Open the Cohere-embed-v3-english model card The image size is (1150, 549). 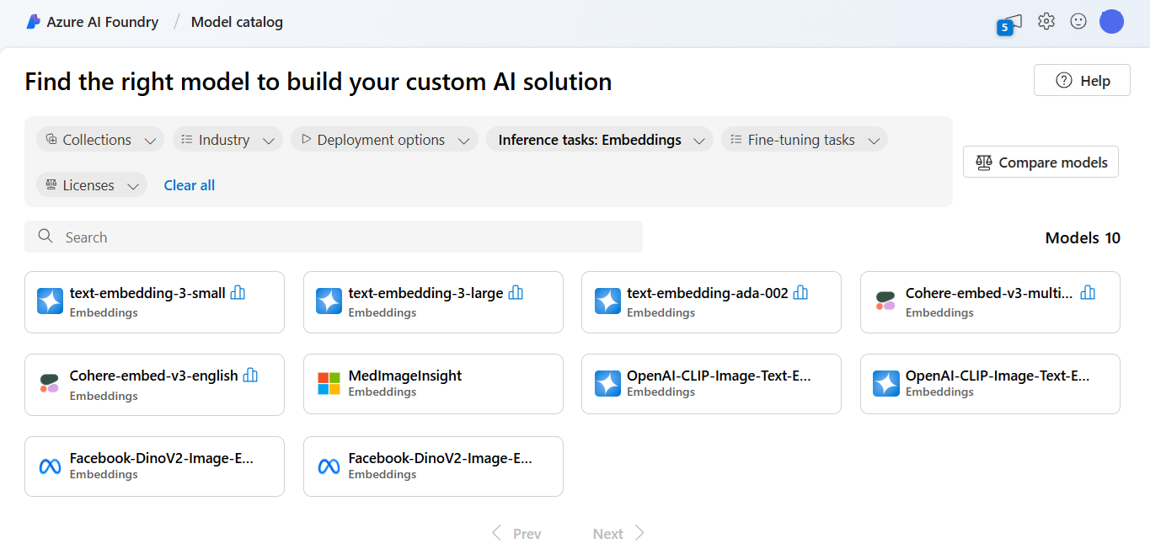click(x=154, y=385)
